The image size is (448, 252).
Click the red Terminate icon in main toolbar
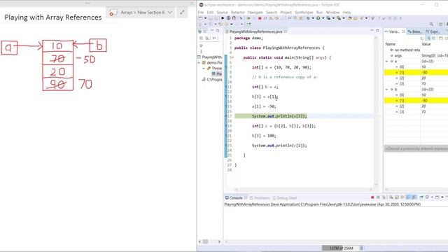click(260, 18)
